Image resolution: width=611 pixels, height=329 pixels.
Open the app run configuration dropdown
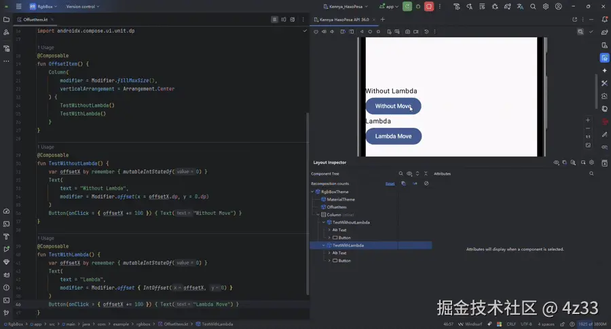[389, 7]
